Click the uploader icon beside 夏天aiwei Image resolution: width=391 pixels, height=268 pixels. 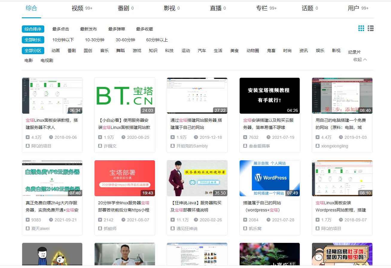(x=27, y=229)
